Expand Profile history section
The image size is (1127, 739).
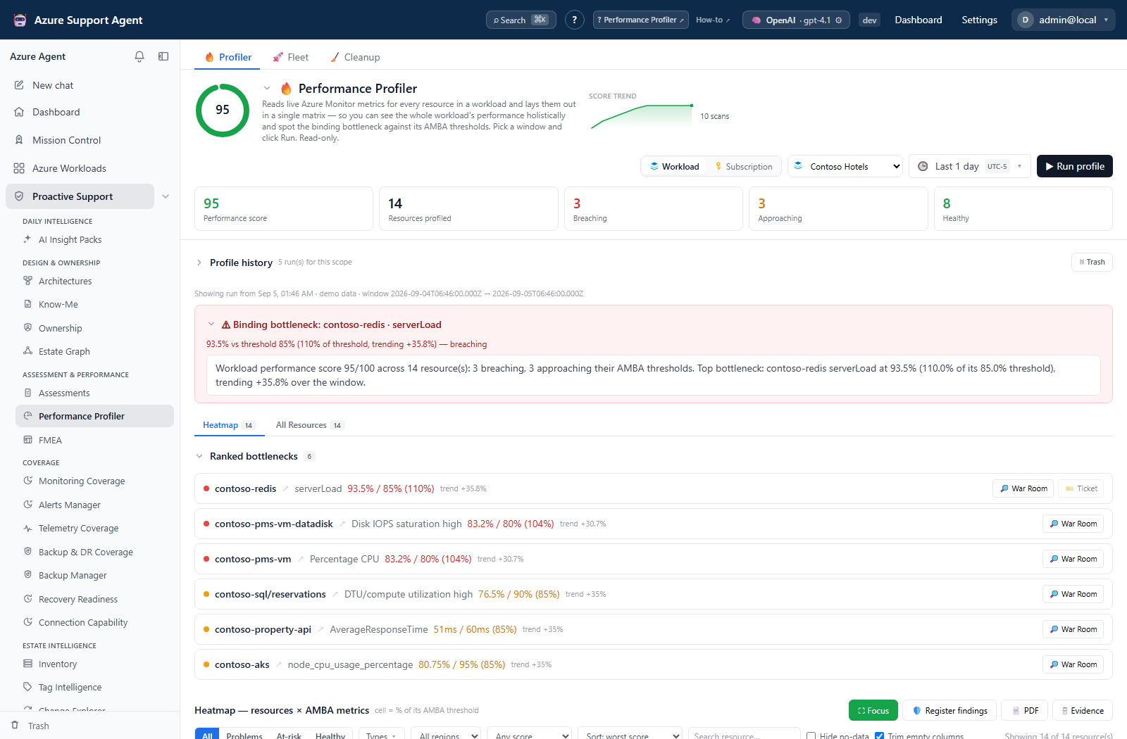pyautogui.click(x=199, y=263)
